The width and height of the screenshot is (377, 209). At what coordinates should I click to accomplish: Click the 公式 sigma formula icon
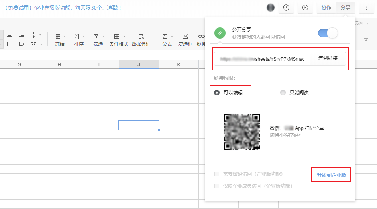pos(165,37)
